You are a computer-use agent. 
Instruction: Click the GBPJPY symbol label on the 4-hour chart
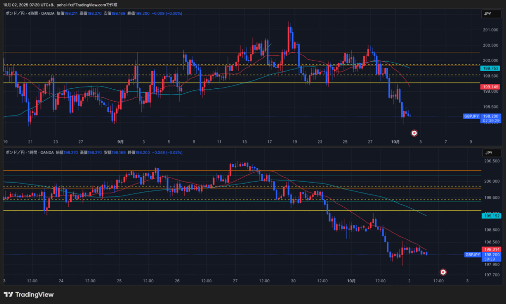tap(470, 116)
